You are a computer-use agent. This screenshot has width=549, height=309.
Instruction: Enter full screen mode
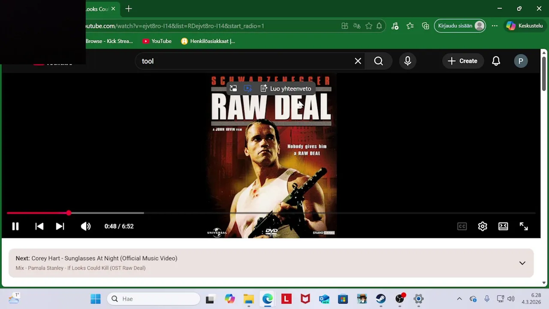[524, 226]
